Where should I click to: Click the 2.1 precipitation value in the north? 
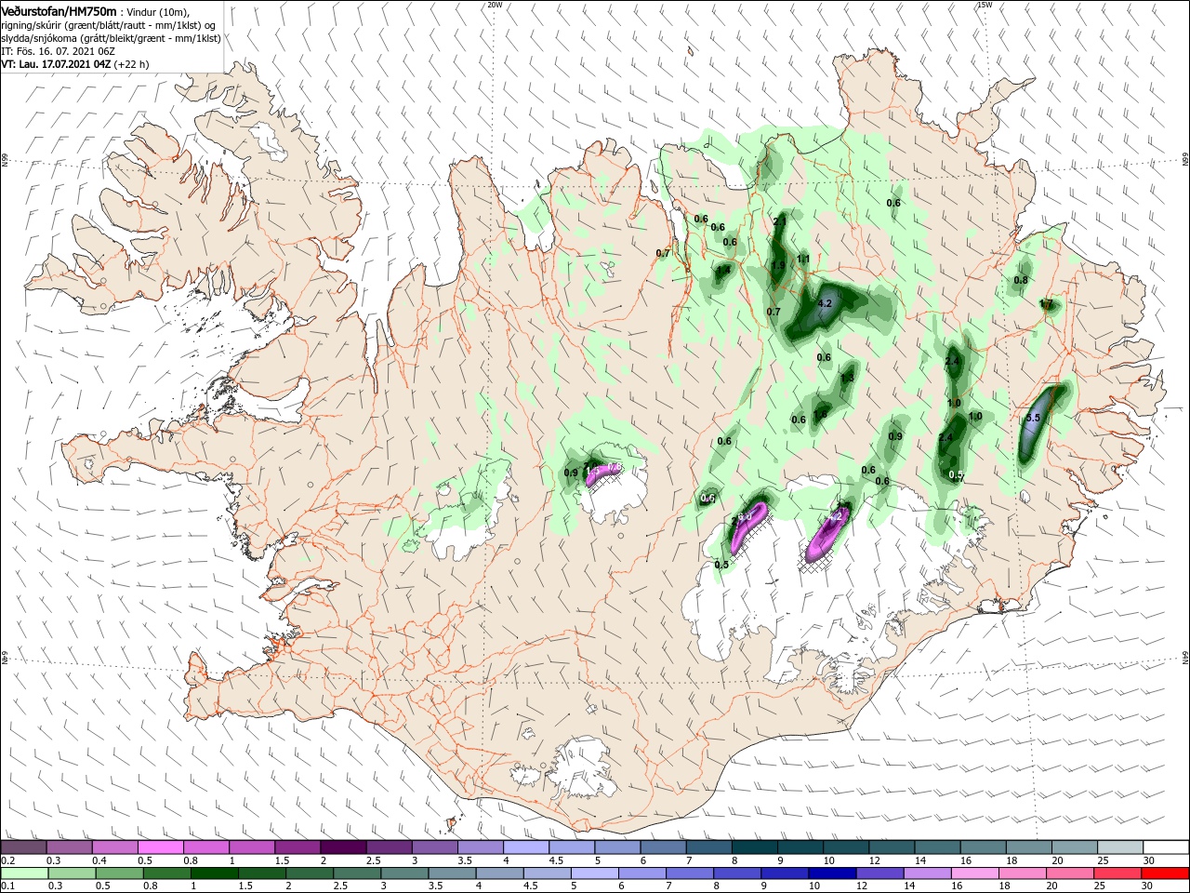(x=780, y=221)
